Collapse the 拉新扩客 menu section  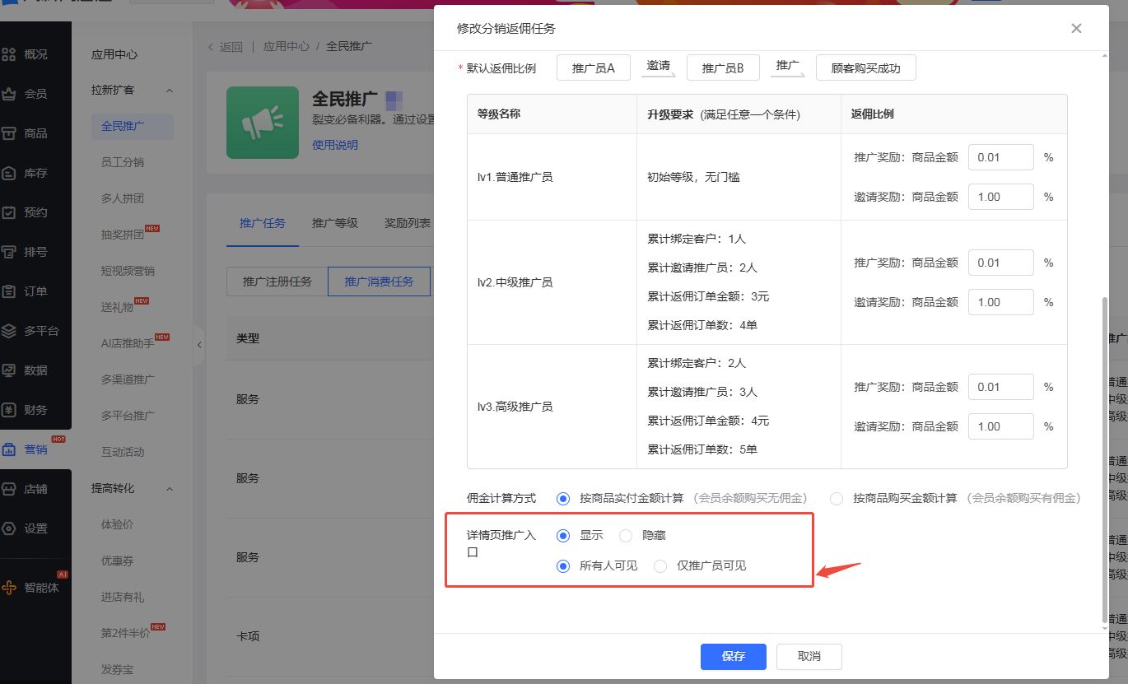(x=170, y=90)
